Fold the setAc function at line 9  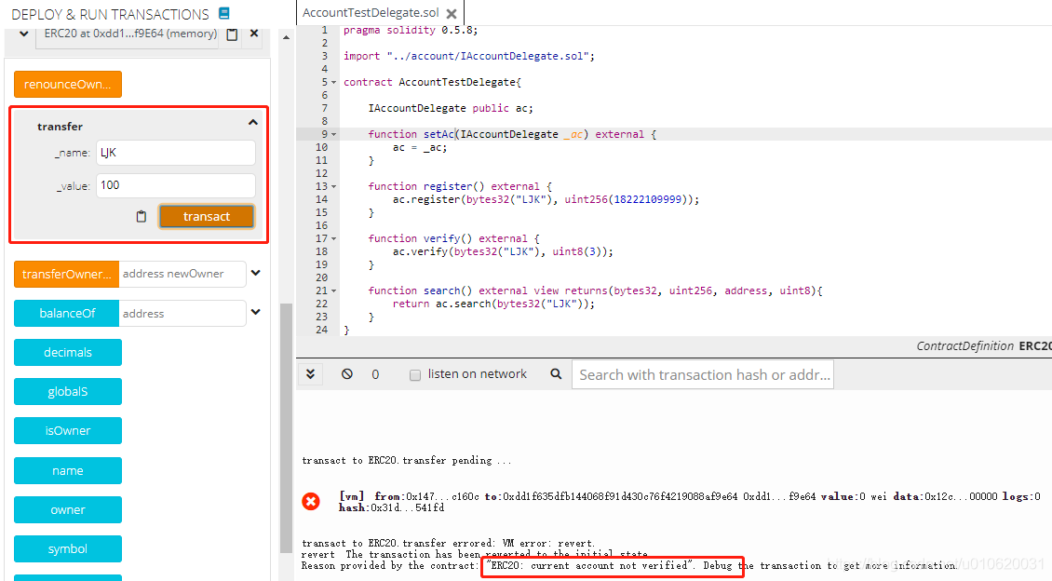pos(334,134)
